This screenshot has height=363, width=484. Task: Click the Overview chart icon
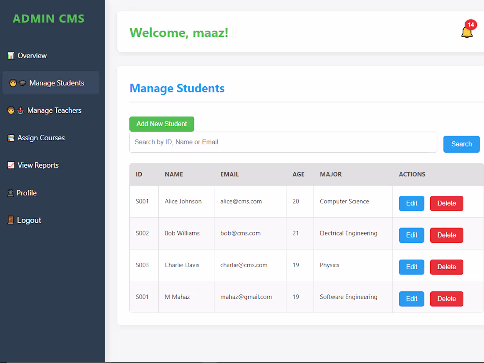tap(10, 55)
